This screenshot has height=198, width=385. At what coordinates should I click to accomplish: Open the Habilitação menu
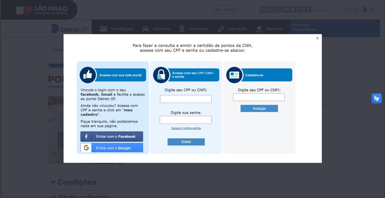pyautogui.click(x=116, y=29)
